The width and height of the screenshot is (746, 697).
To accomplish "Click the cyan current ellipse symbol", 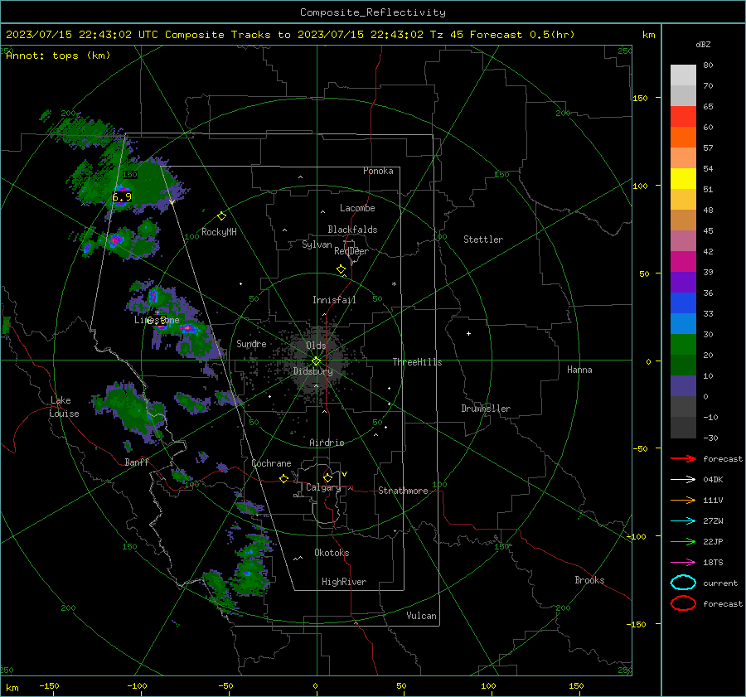I will [x=683, y=583].
